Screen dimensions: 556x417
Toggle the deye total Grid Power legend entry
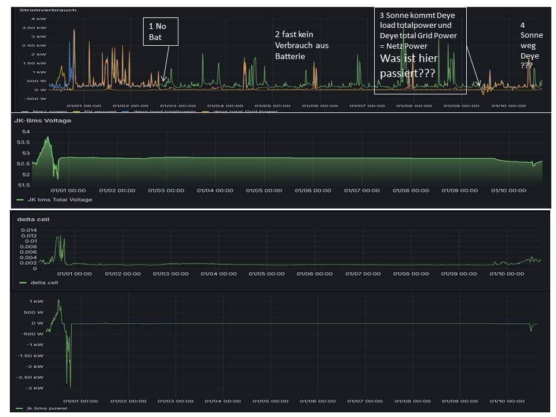coord(245,111)
